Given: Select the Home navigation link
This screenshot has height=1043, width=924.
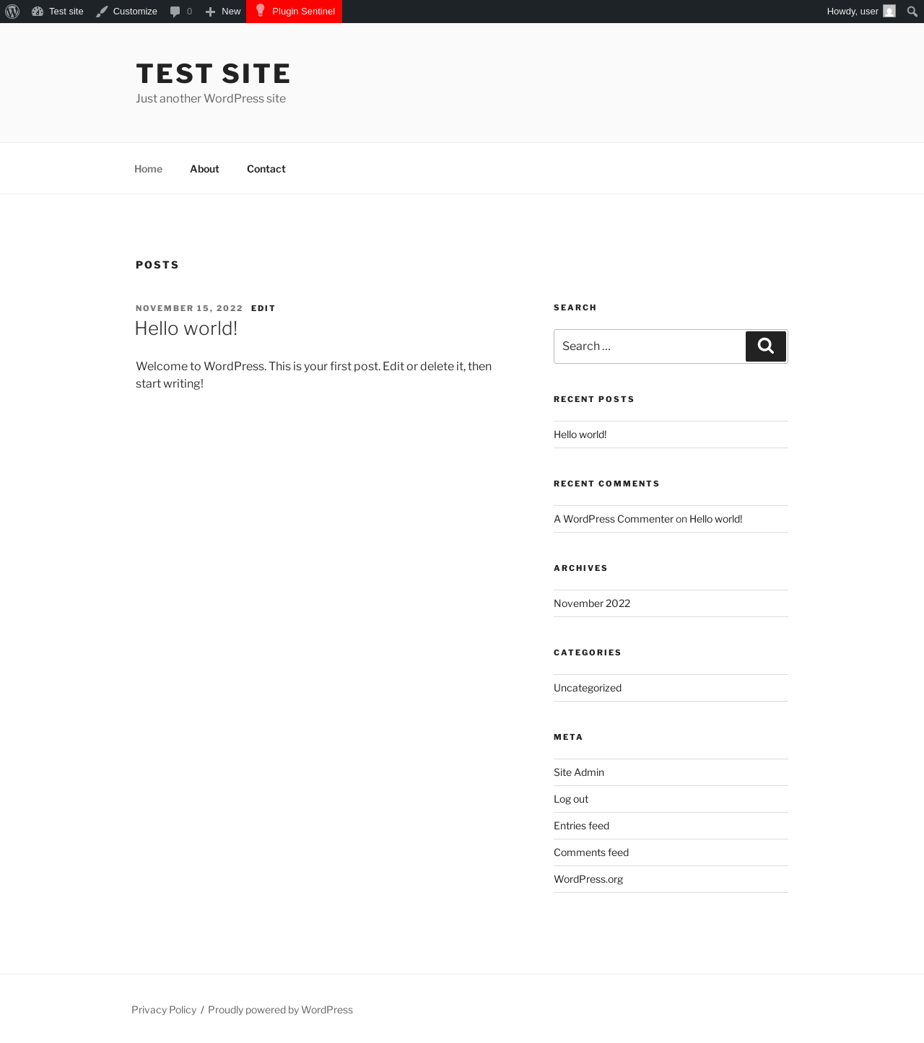Looking at the screenshot, I should click(148, 169).
